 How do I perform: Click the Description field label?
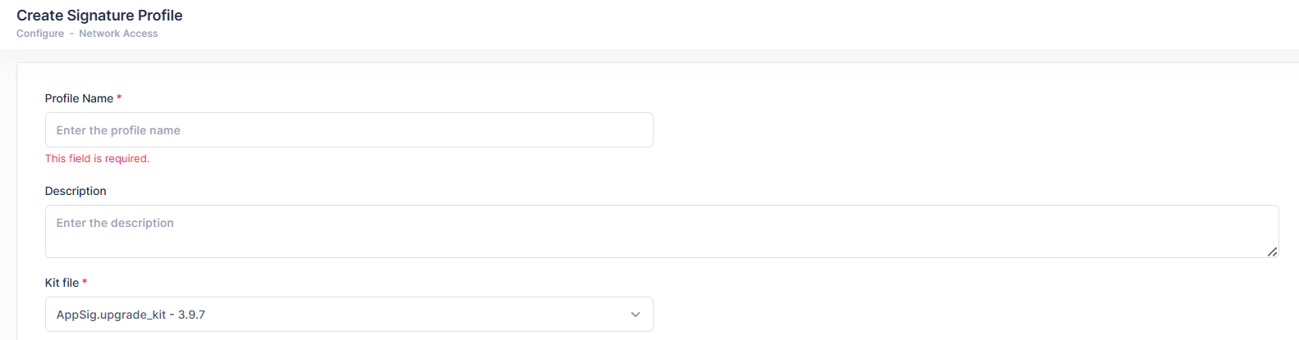[x=76, y=191]
